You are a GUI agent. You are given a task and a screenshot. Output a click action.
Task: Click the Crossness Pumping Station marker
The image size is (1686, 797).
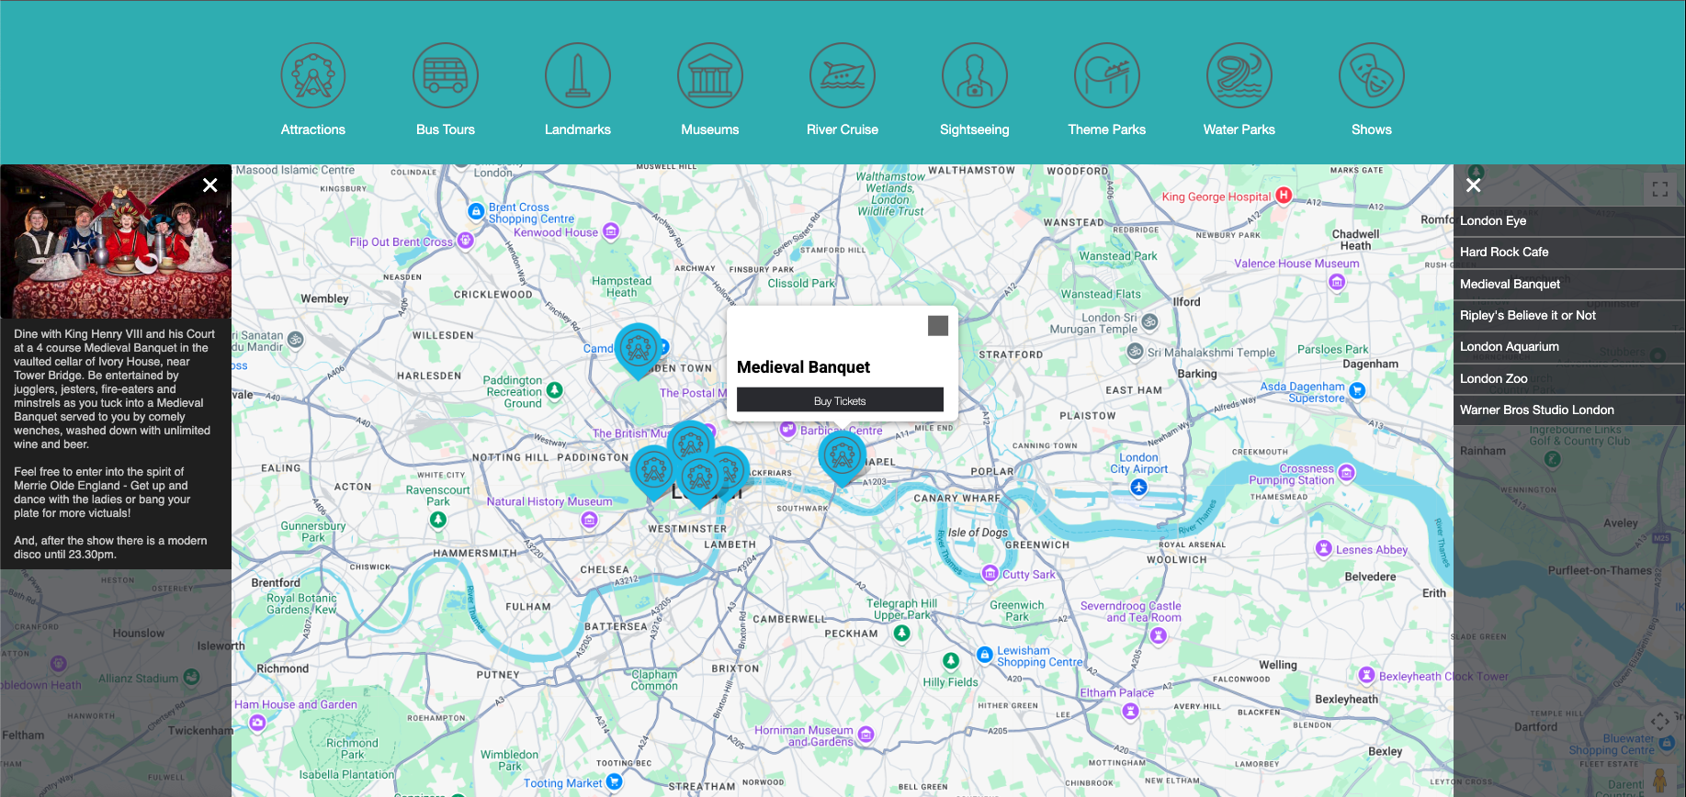(1347, 473)
